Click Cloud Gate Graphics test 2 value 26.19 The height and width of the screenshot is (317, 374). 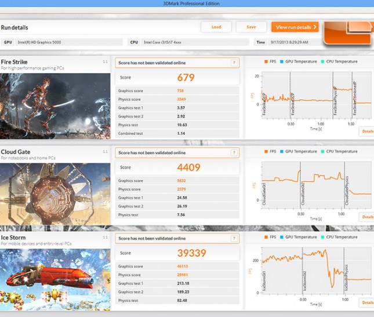click(182, 206)
